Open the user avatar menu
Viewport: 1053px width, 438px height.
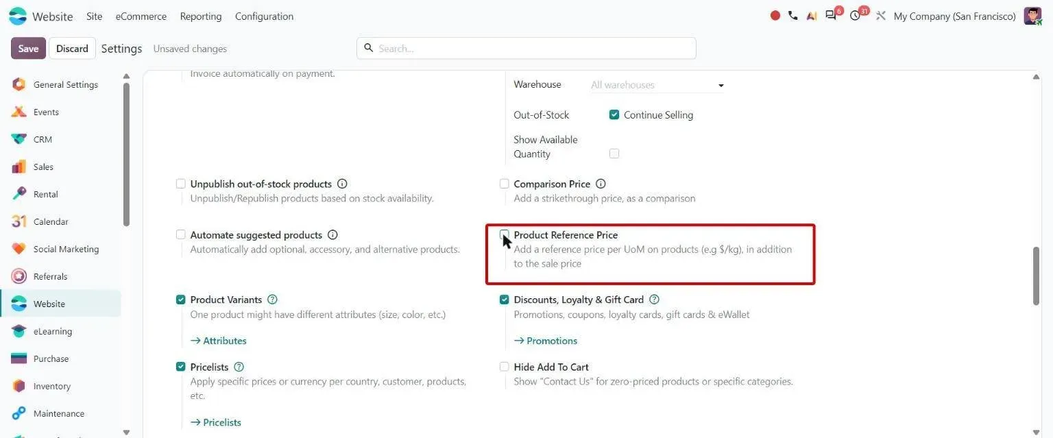[x=1032, y=16]
